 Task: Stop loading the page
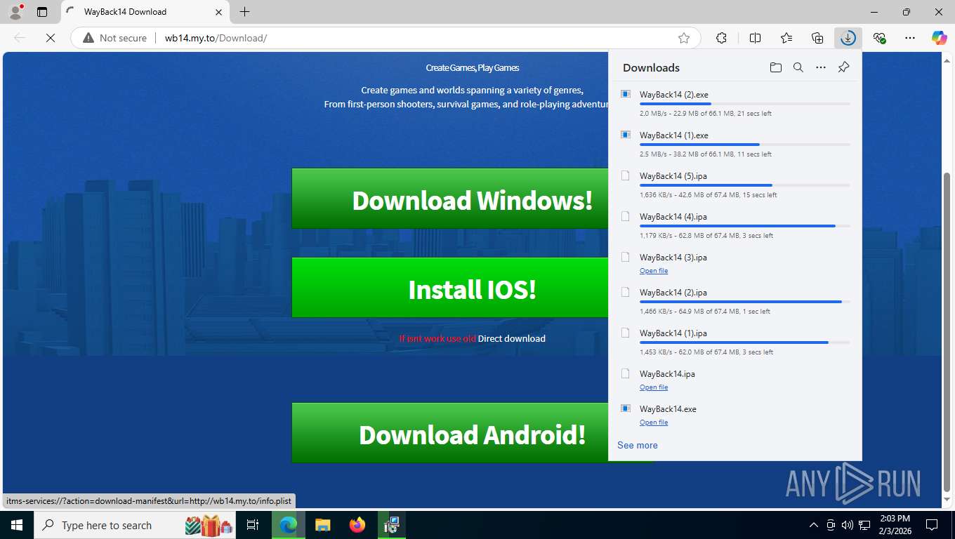click(51, 38)
